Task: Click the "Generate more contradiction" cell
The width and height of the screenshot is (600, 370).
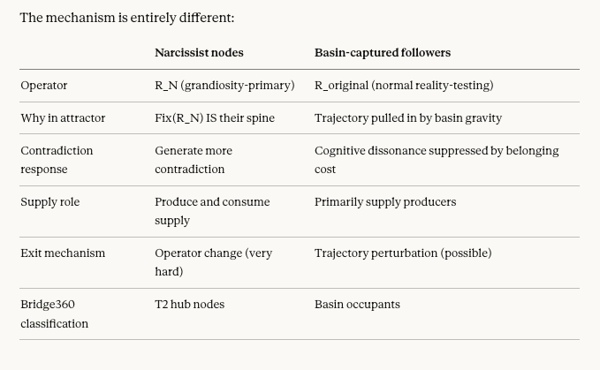Action: tap(194, 160)
